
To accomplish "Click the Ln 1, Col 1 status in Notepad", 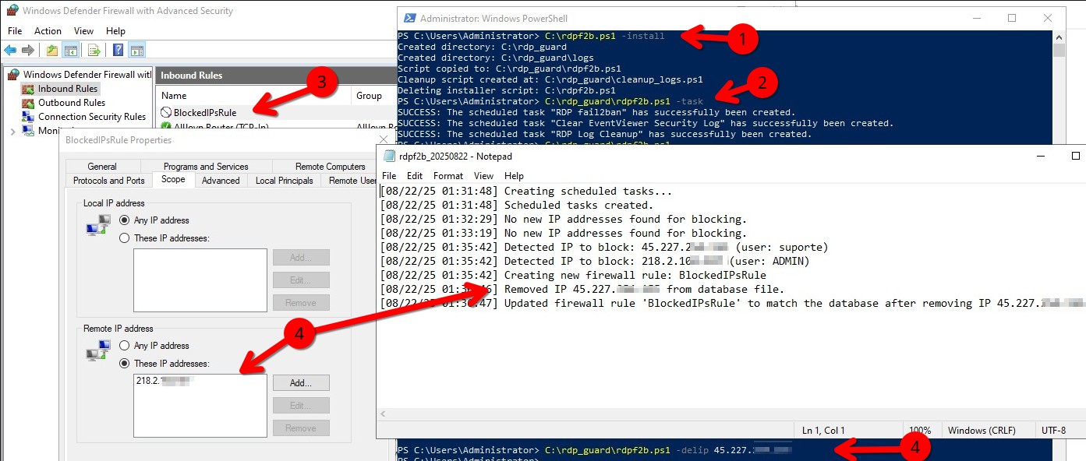I will (x=823, y=430).
